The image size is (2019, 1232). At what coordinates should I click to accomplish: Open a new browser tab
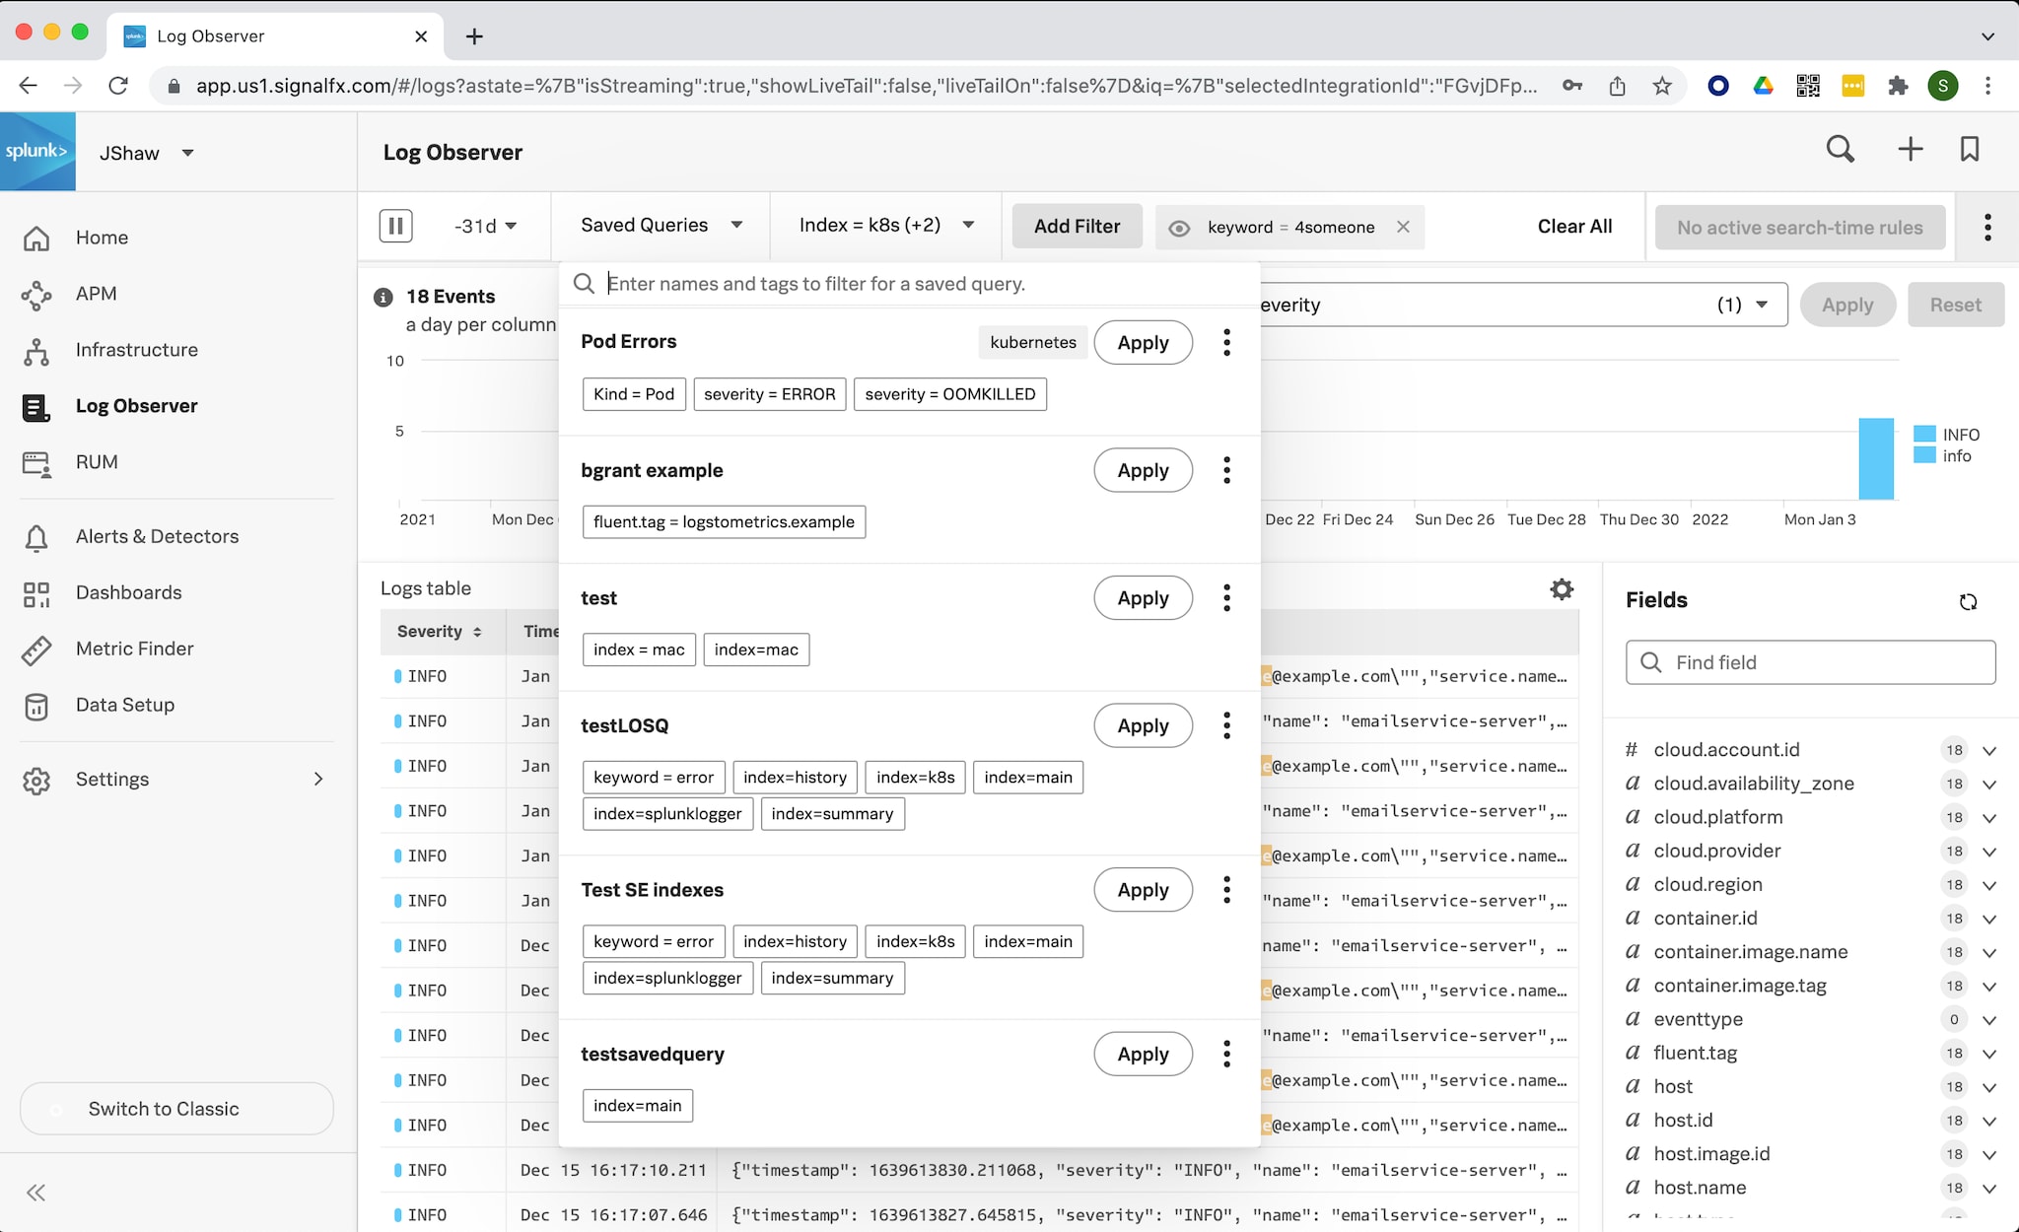click(474, 36)
